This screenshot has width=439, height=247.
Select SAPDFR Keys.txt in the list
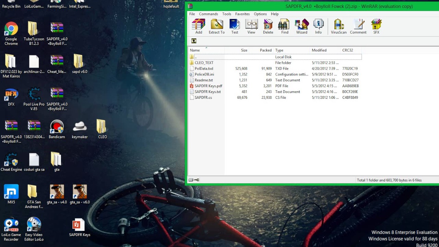click(x=275, y=92)
